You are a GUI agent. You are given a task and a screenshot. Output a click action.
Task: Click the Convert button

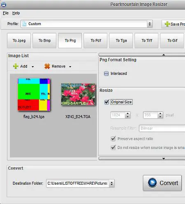click(x=162, y=183)
